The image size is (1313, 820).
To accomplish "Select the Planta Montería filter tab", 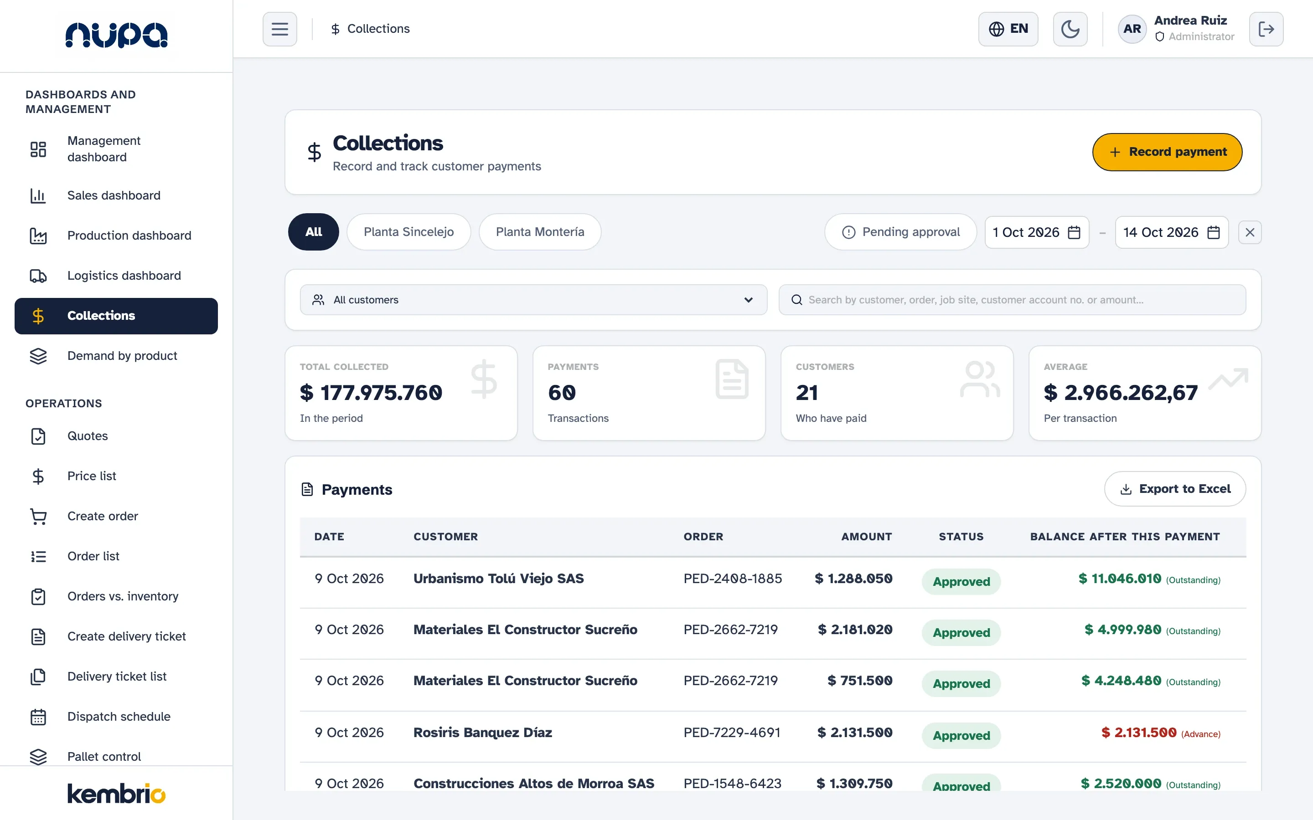I will [x=540, y=231].
